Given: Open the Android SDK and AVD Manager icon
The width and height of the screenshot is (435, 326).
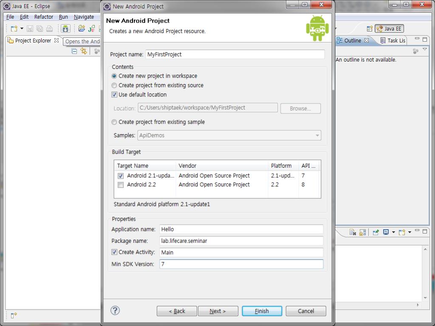Looking at the screenshot, I should pos(65,28).
